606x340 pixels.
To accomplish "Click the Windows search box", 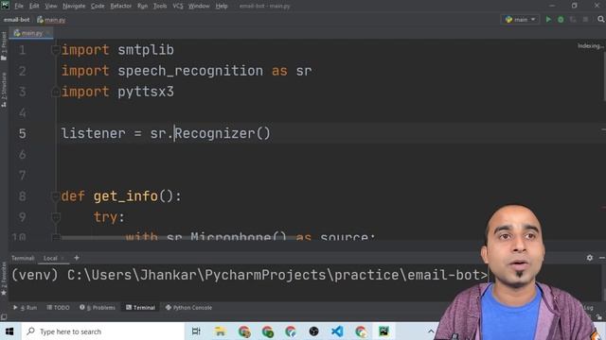I will tap(102, 331).
